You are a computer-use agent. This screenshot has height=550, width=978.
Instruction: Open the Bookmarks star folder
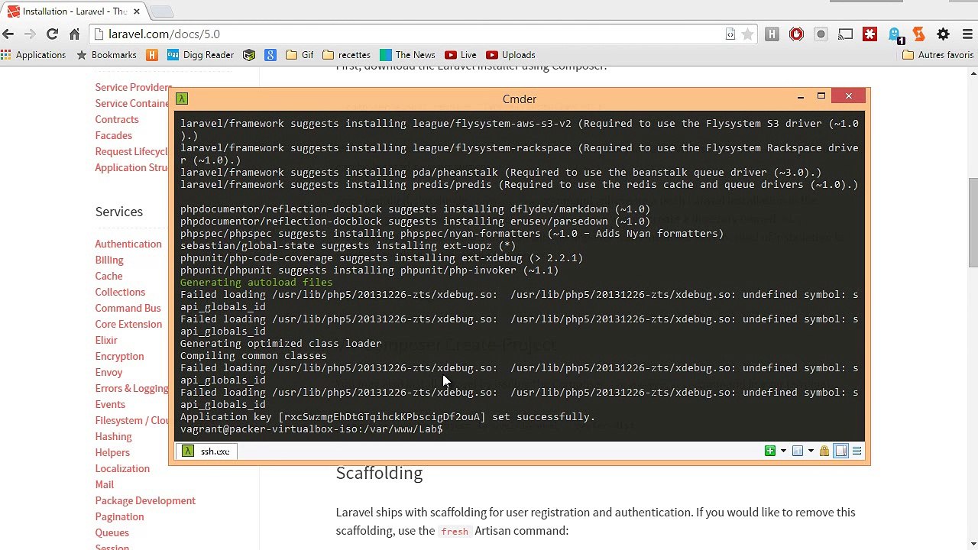click(106, 55)
